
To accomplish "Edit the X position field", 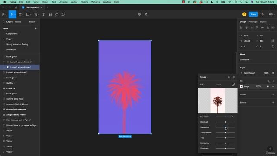I will [x=247, y=36].
